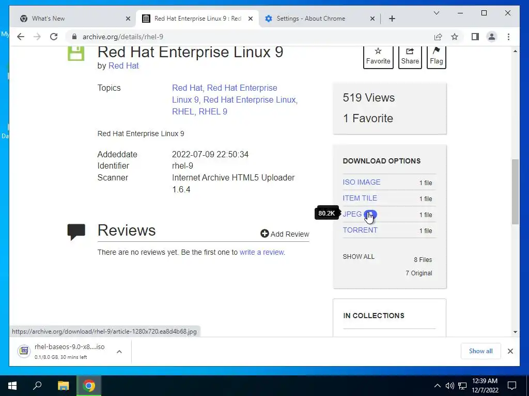The width and height of the screenshot is (529, 396).
Task: Click the blue download icon beside JPEG
Action: click(x=370, y=214)
